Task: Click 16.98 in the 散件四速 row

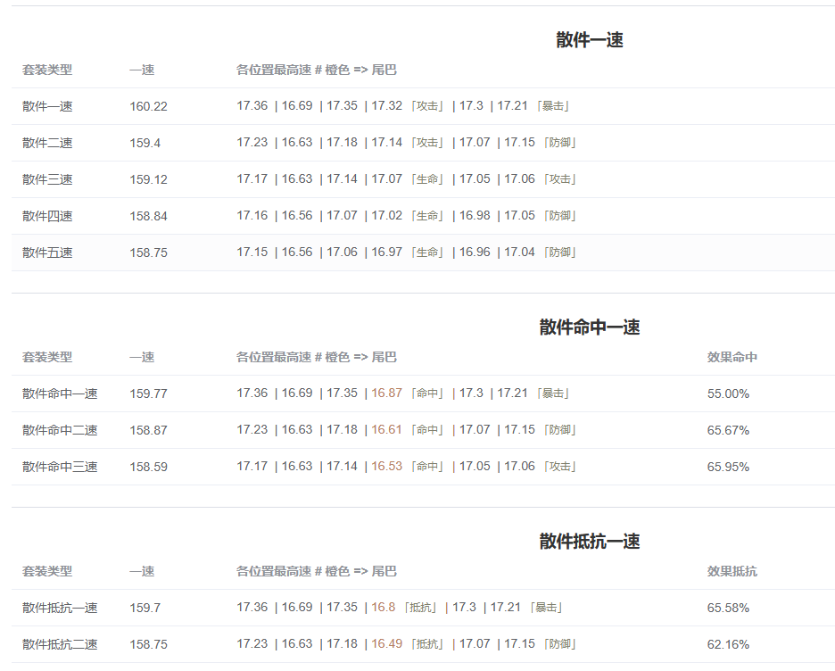Action: point(475,216)
